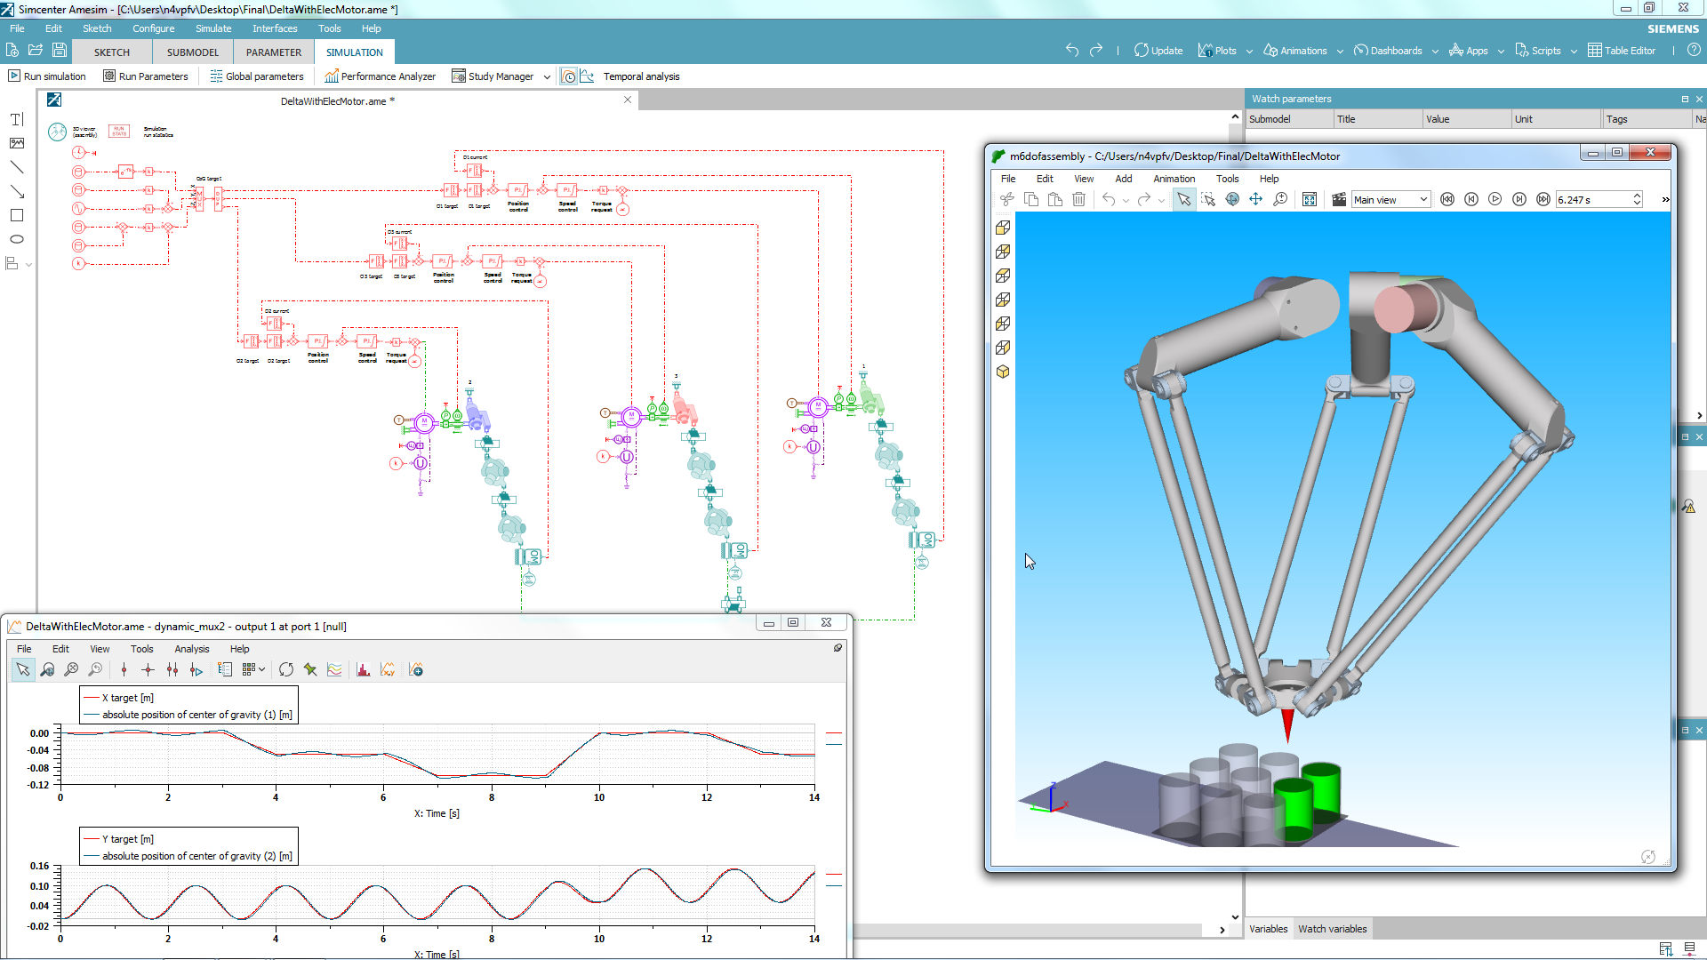The width and height of the screenshot is (1707, 960).
Task: Select the zoom magnifier in the plot window
Action: click(48, 669)
